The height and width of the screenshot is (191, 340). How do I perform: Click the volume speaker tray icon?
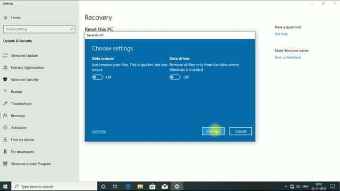298,186
